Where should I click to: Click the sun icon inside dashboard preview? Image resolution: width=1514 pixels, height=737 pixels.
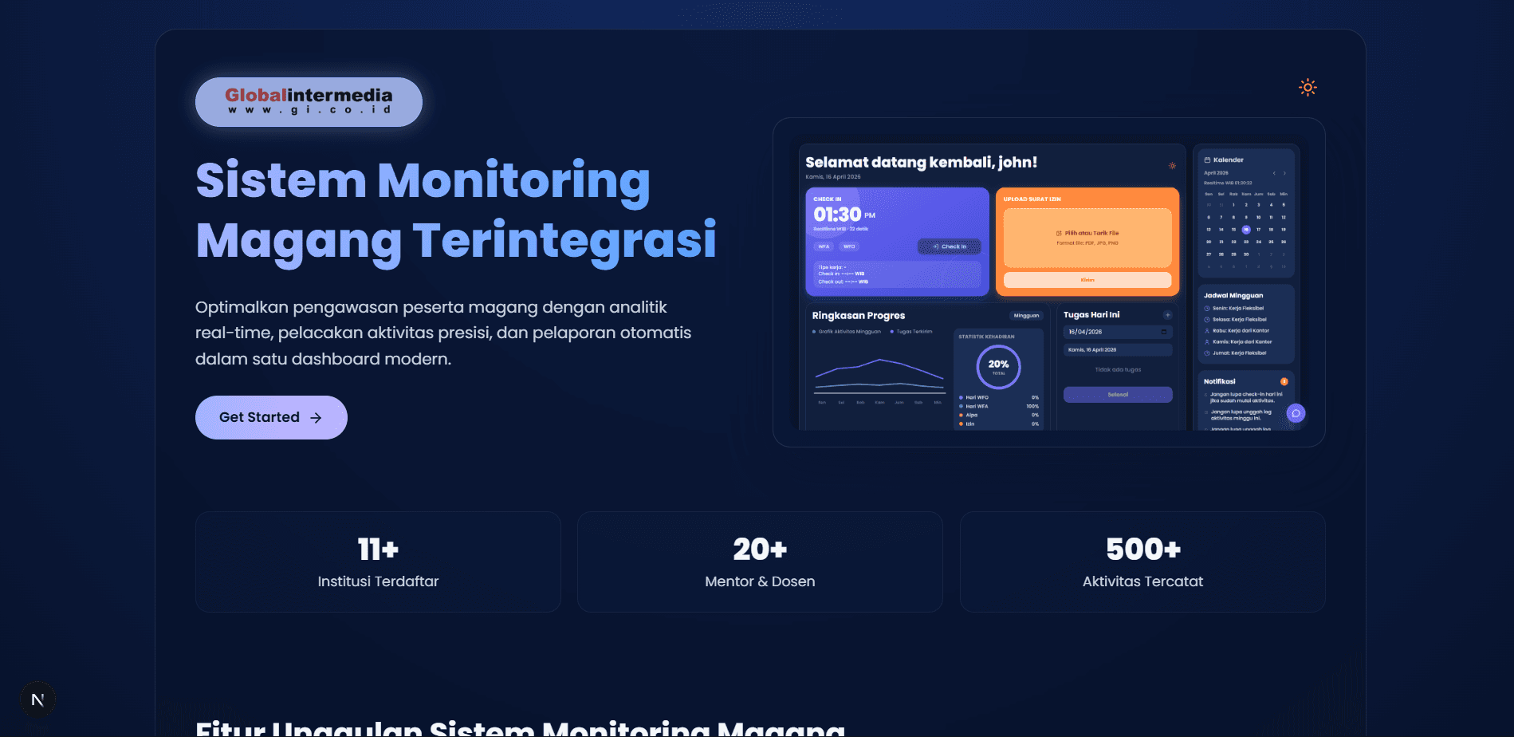point(1172,166)
